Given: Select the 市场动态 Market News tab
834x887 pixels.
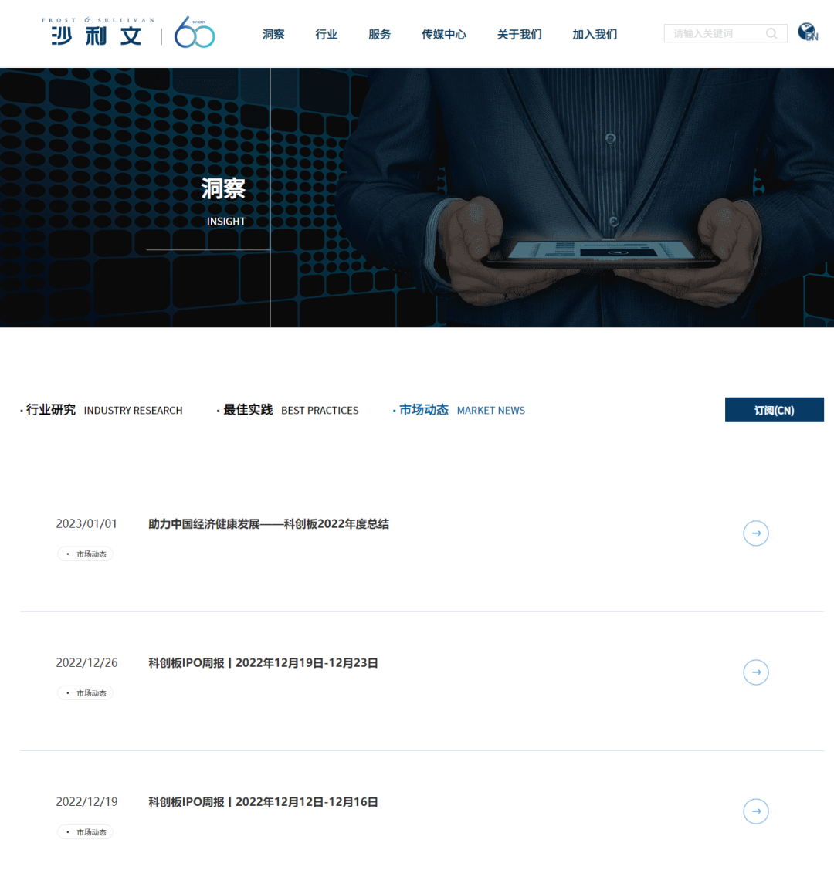Looking at the screenshot, I should coord(461,410).
